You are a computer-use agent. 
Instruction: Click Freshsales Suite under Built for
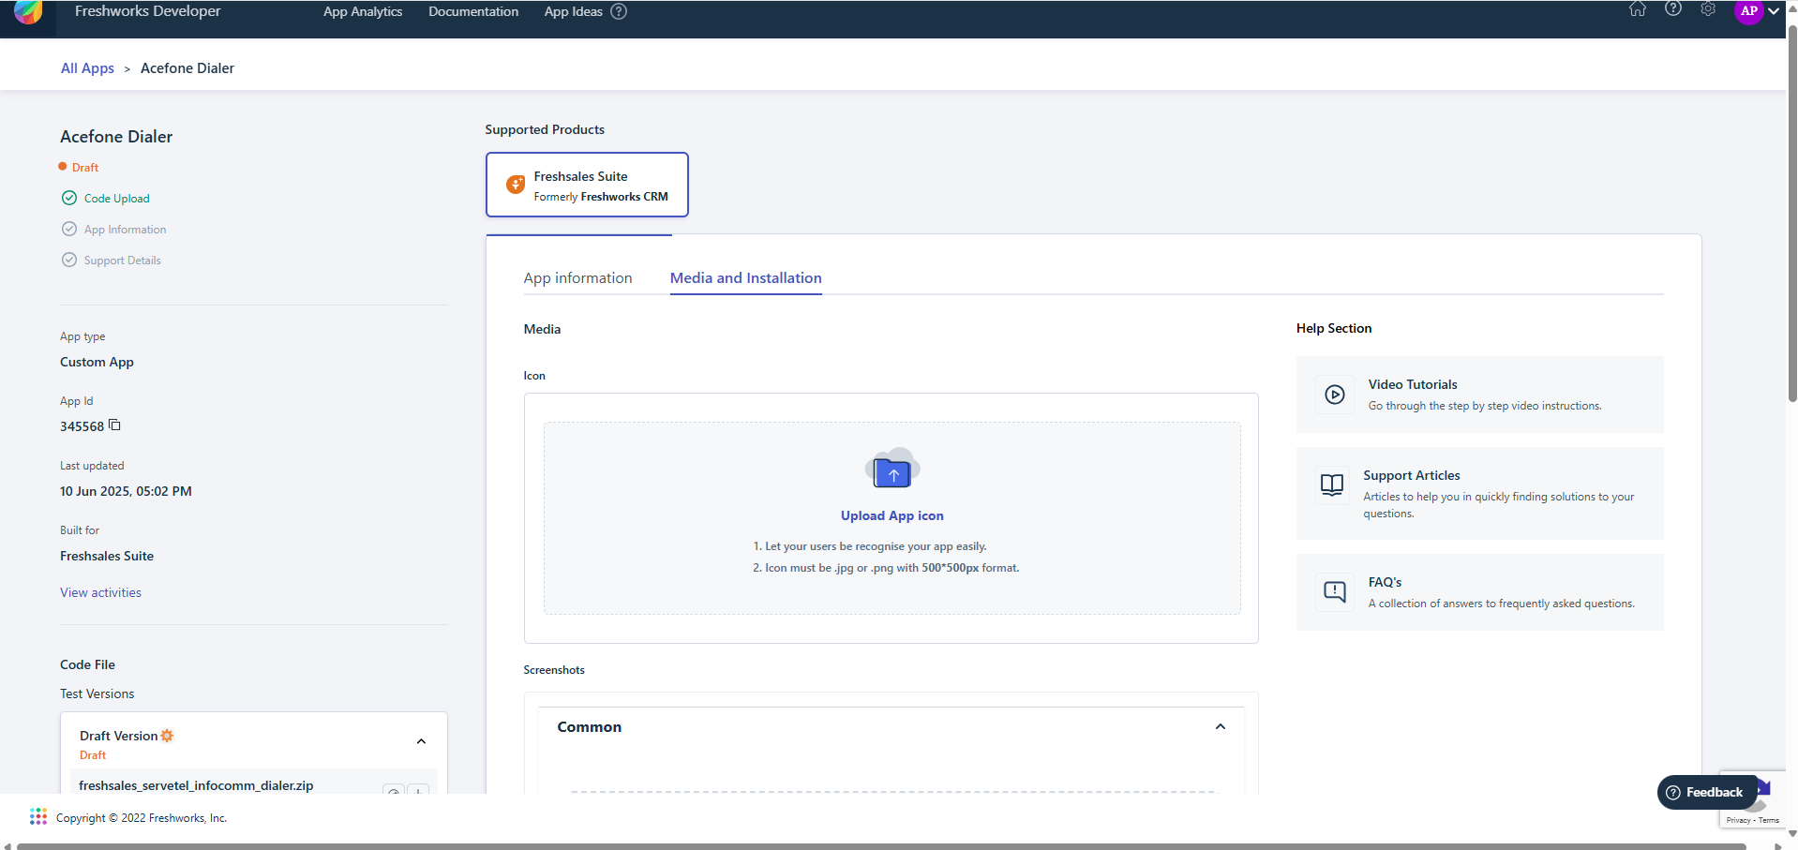pos(107,556)
